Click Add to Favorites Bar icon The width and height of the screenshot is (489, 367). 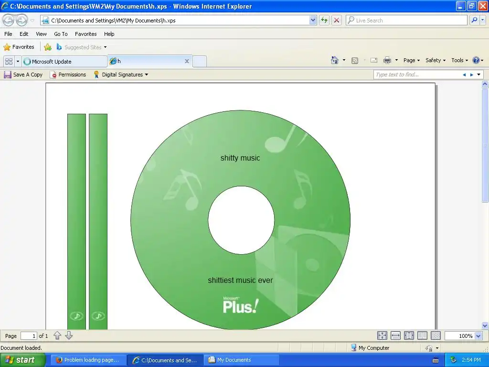pyautogui.click(x=48, y=47)
